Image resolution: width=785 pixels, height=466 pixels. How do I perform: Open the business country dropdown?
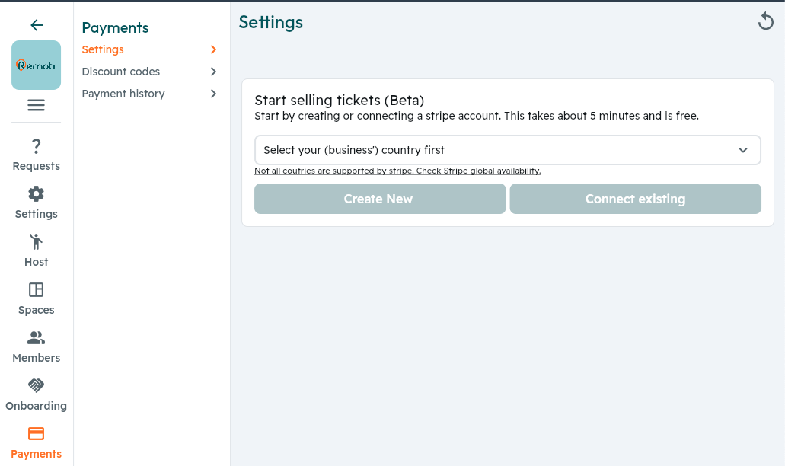(508, 150)
